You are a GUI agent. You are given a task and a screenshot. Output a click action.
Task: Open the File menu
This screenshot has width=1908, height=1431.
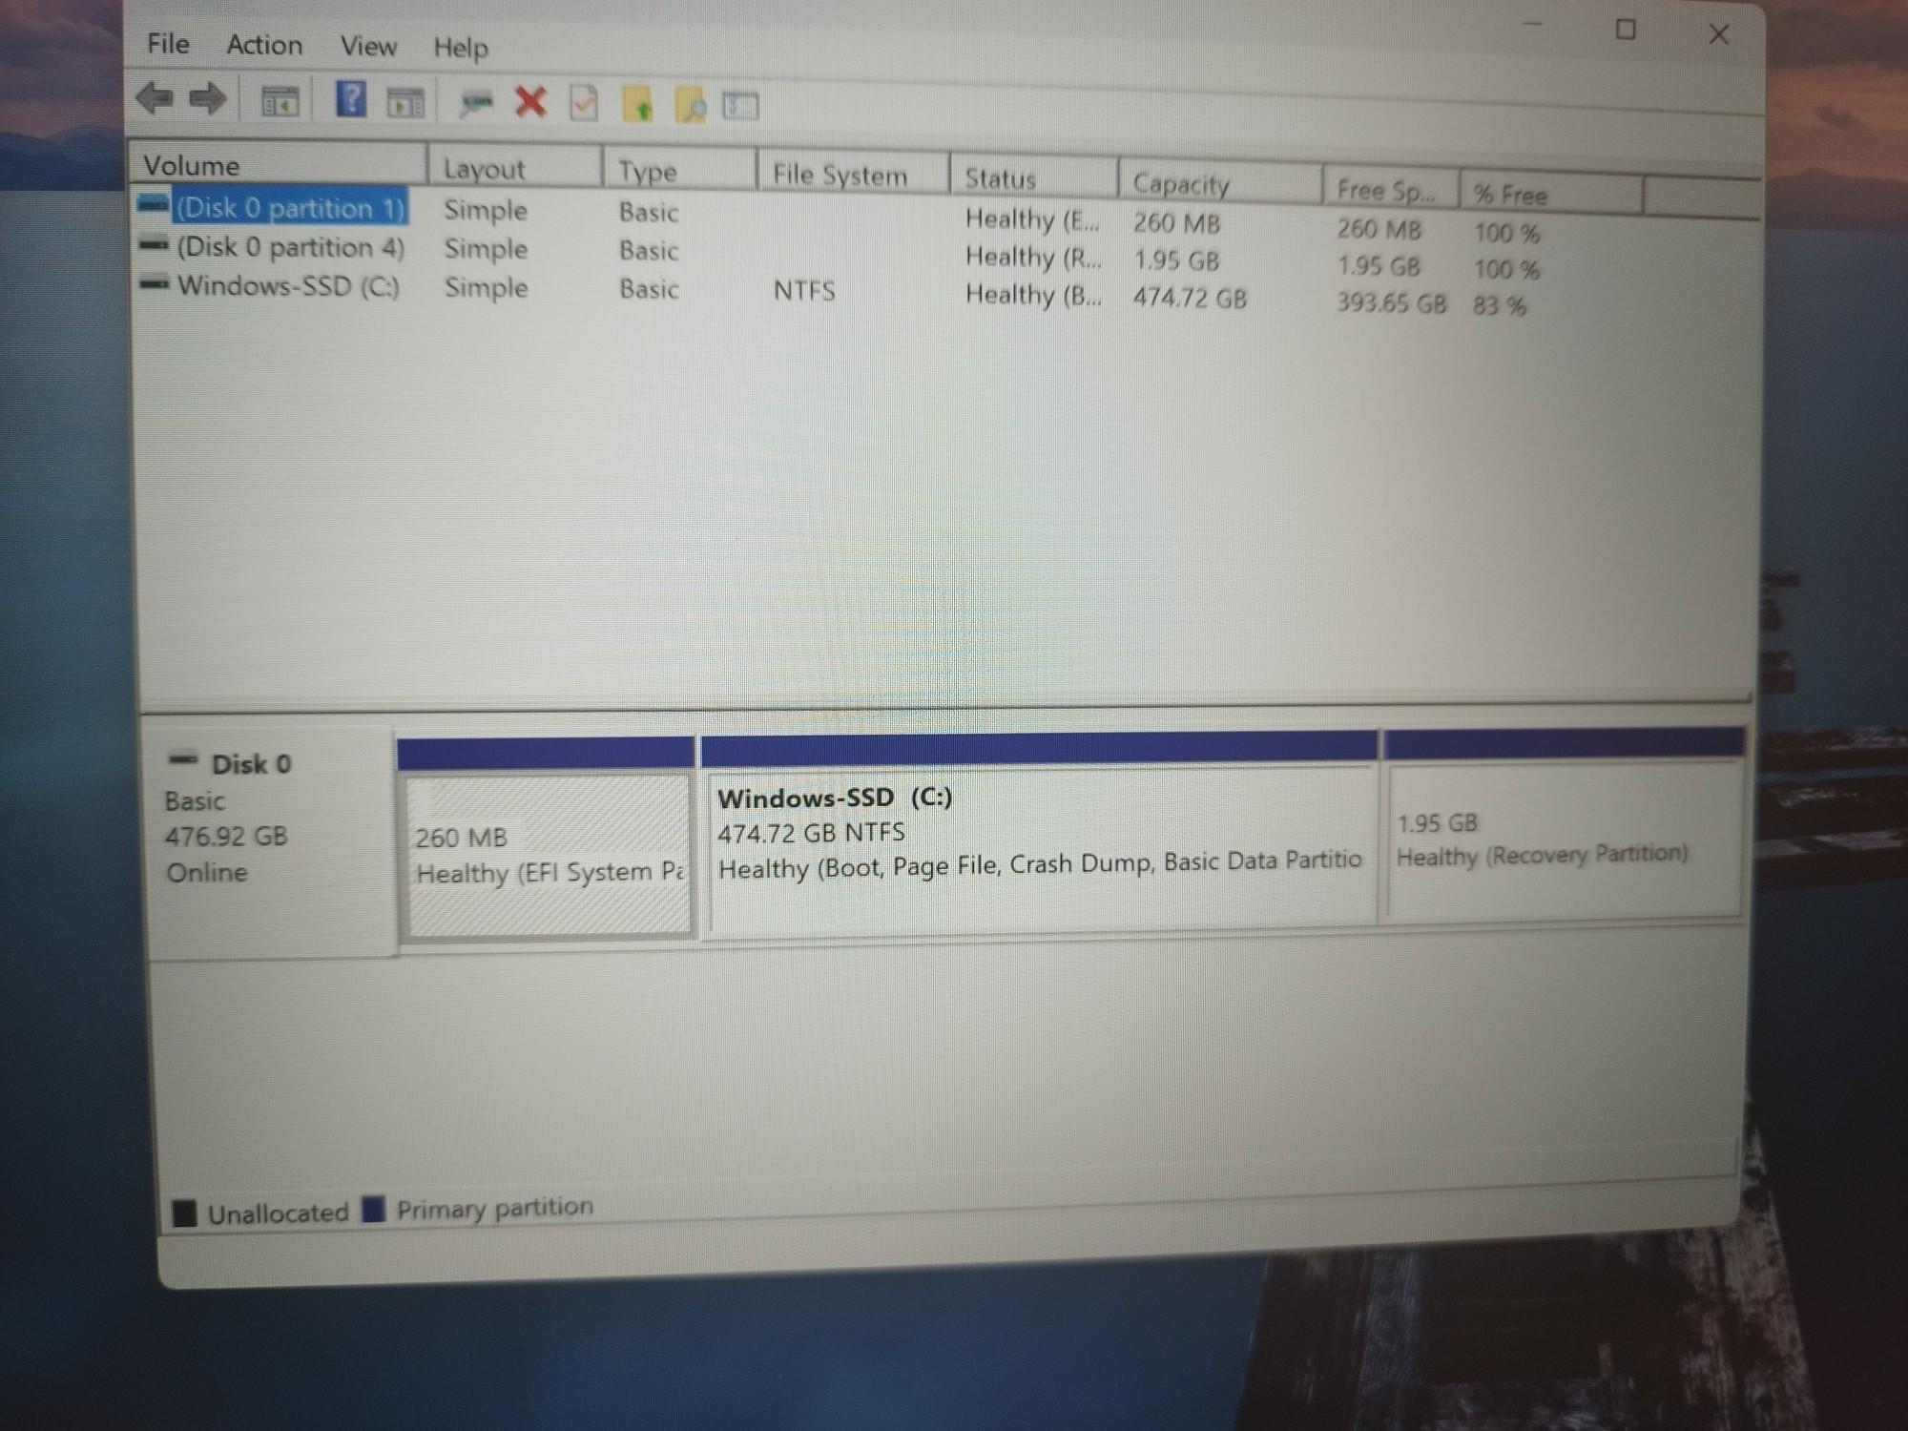168,44
